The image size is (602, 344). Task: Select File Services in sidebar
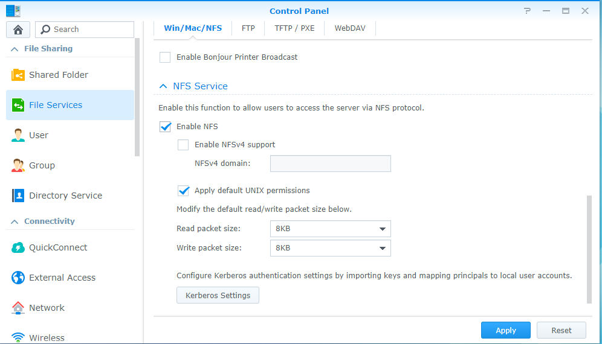[70, 105]
